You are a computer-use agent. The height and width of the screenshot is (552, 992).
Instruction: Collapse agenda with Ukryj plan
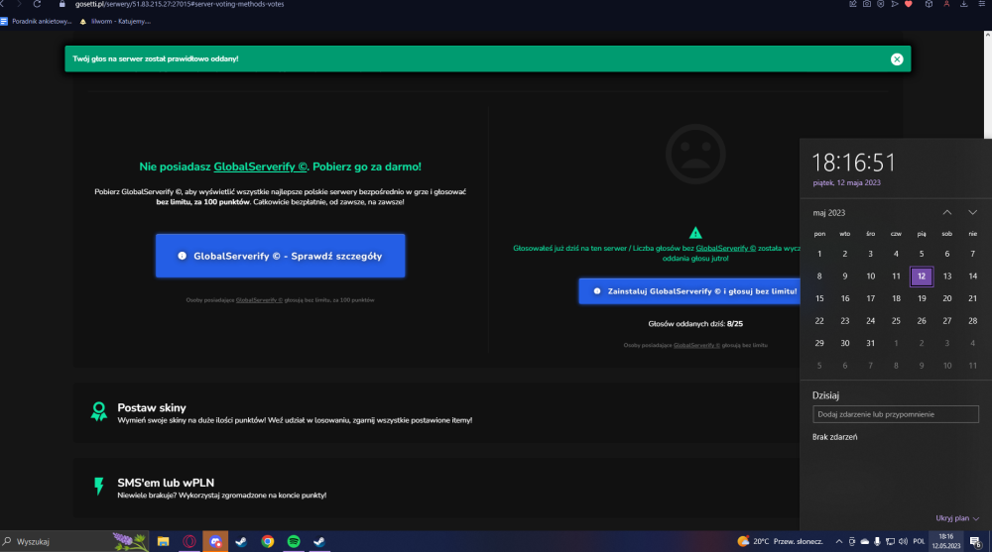[957, 518]
